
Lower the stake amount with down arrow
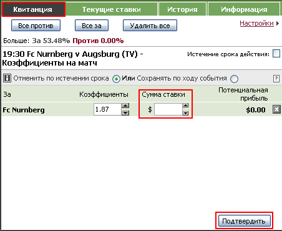click(x=185, y=113)
